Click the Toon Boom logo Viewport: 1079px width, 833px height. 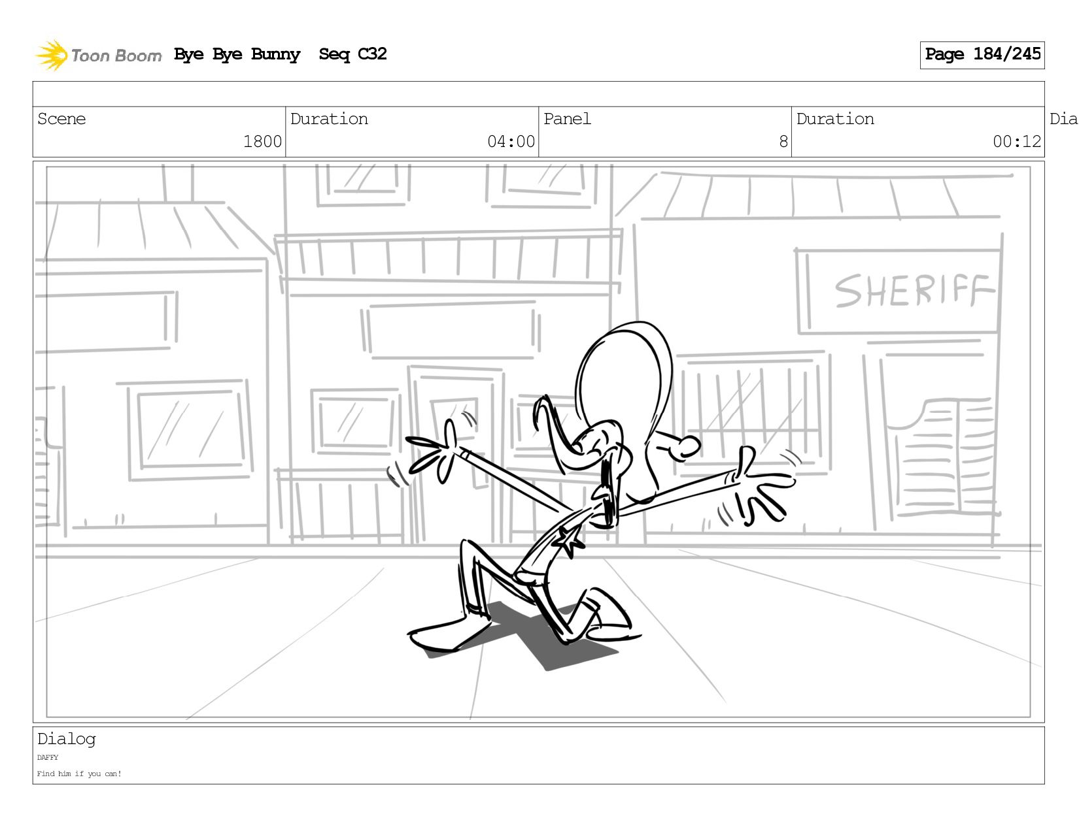pyautogui.click(x=98, y=55)
